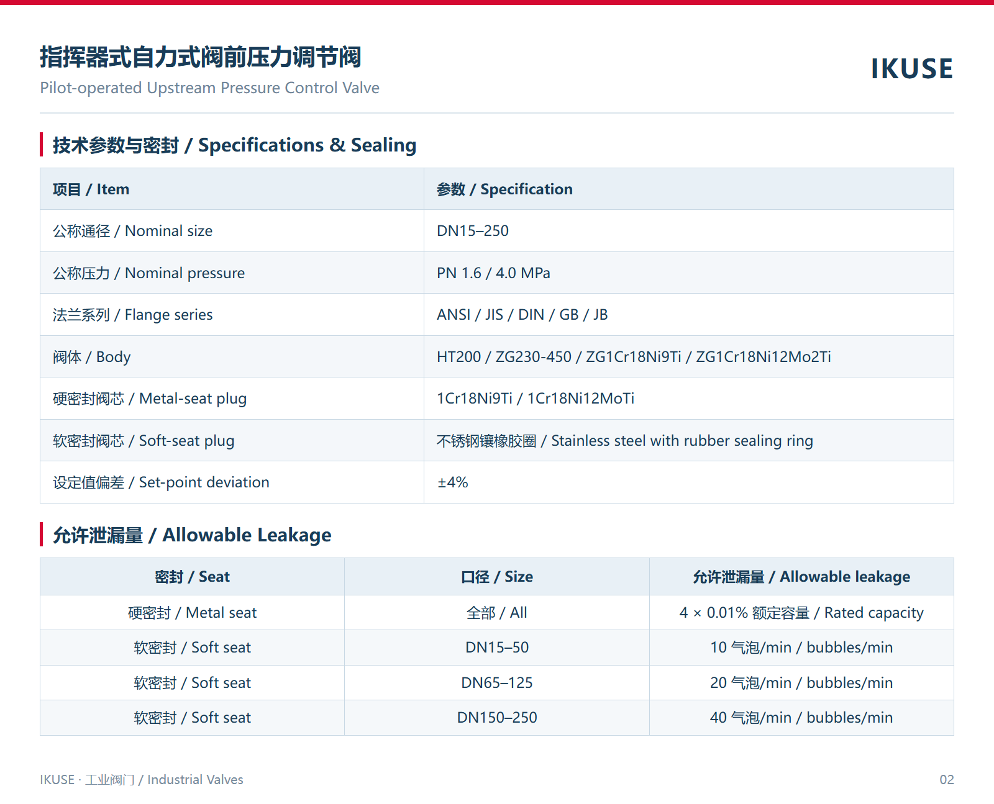This screenshot has width=994, height=804.
Task: Click footer 'IKUSE · 工业阀门 / Industrial Valves'
Action: click(142, 780)
